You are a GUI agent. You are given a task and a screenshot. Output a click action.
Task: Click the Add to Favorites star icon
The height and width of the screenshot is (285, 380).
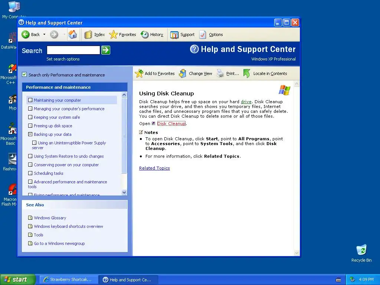(x=139, y=73)
